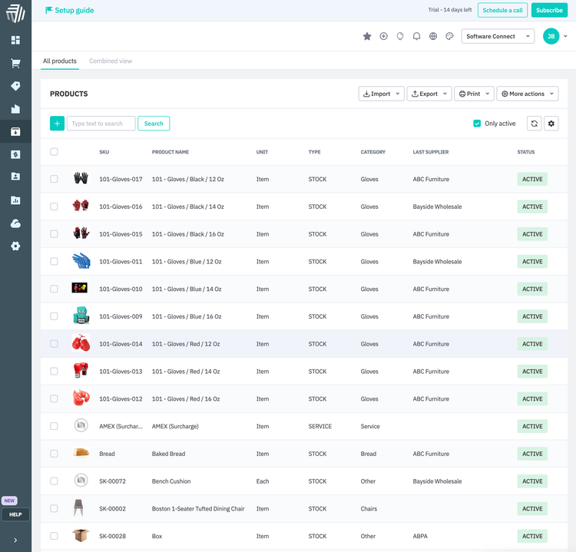
Task: Click the favorites star icon
Action: [x=367, y=36]
